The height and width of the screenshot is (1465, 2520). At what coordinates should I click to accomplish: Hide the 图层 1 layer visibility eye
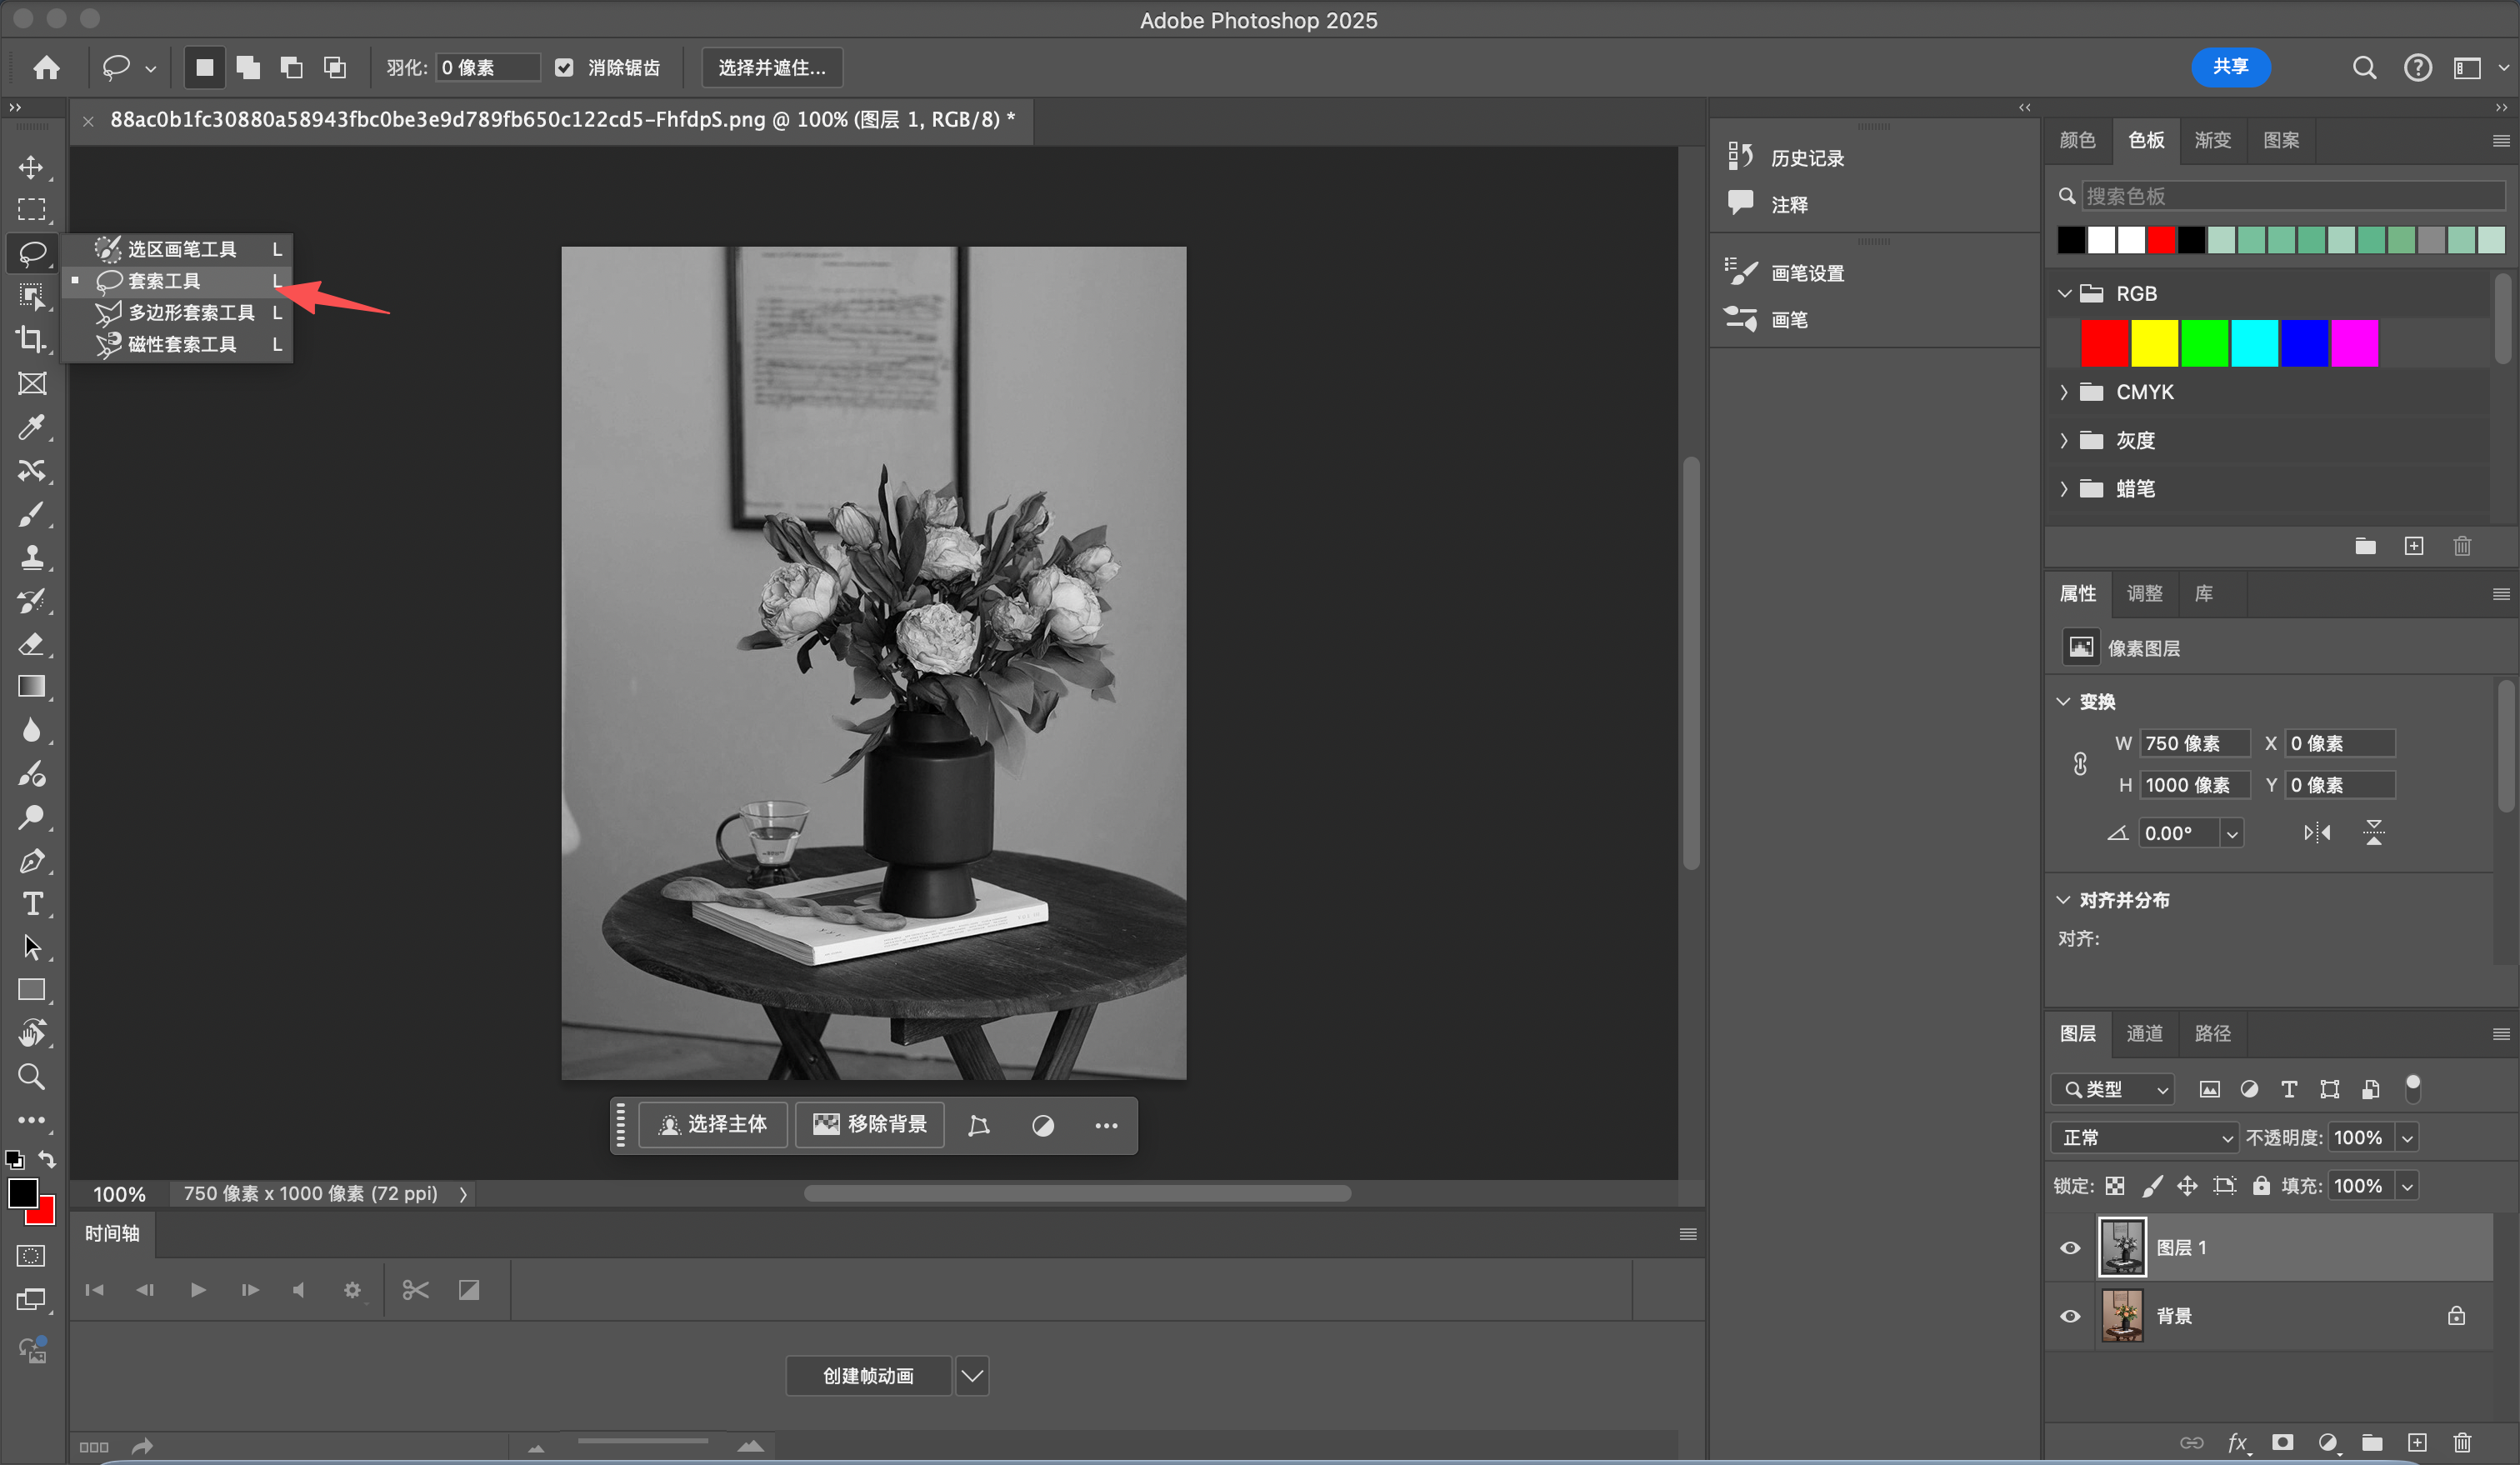(x=2070, y=1248)
